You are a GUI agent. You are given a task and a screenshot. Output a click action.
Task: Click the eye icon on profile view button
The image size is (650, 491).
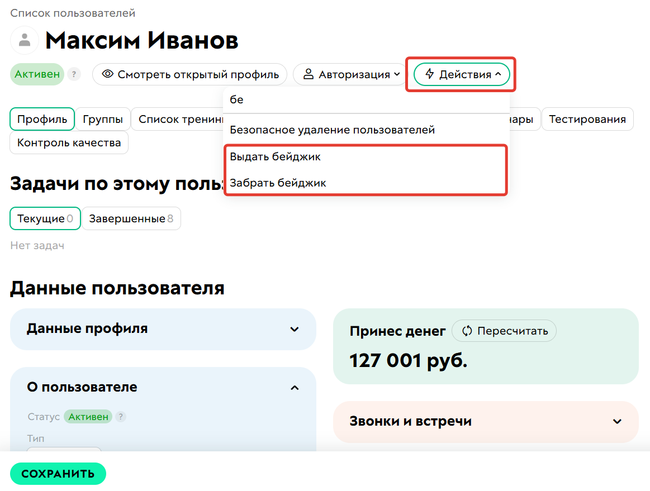click(x=107, y=74)
